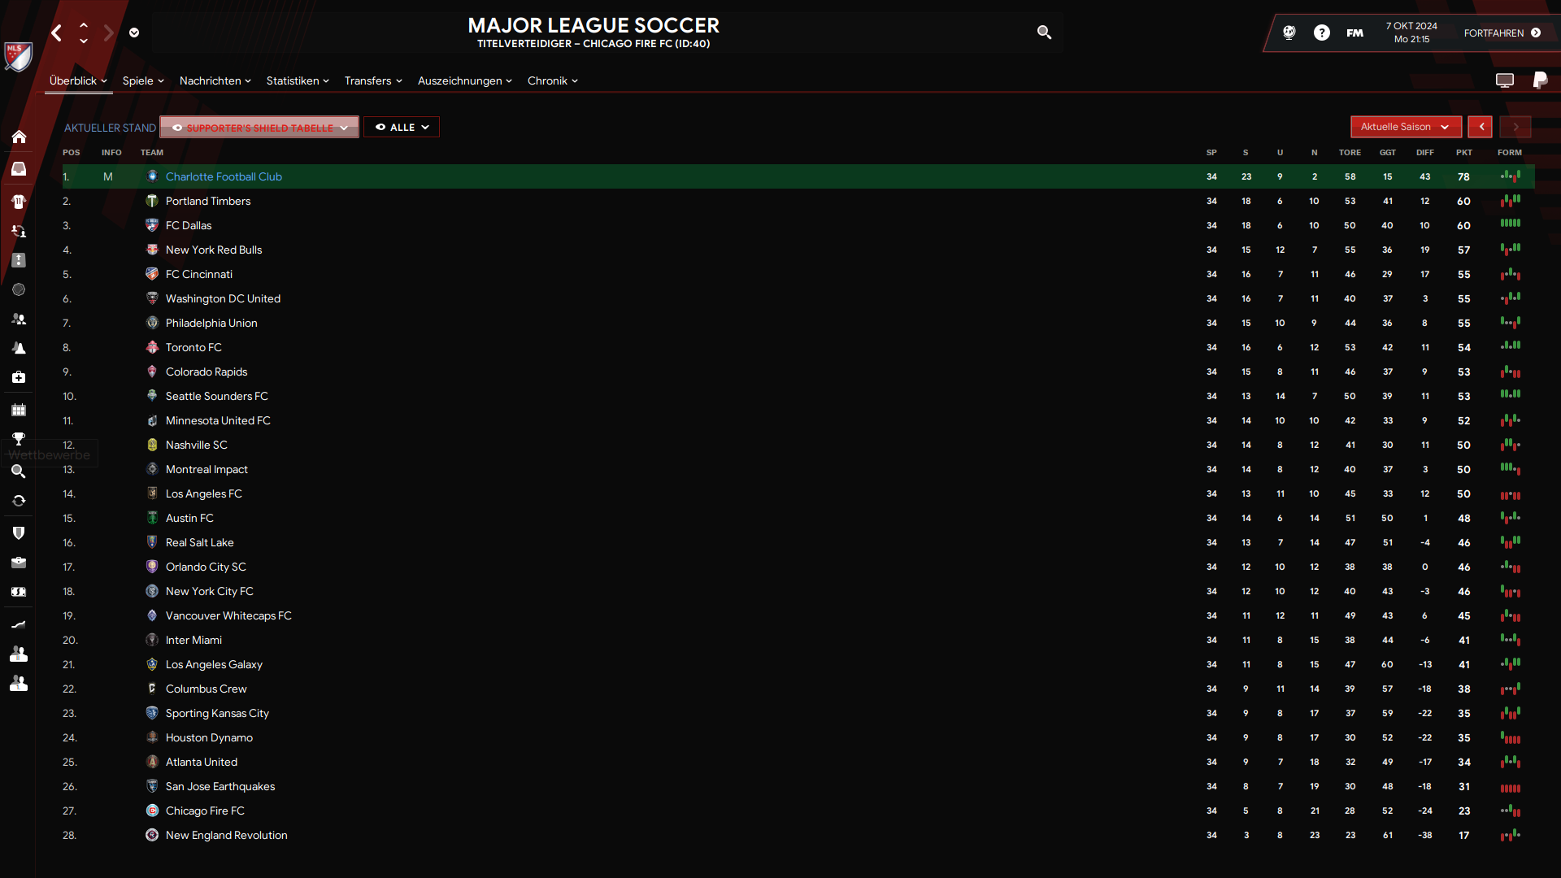Click the Fortfahren continue button
The height and width of the screenshot is (878, 1561).
[x=1502, y=33]
